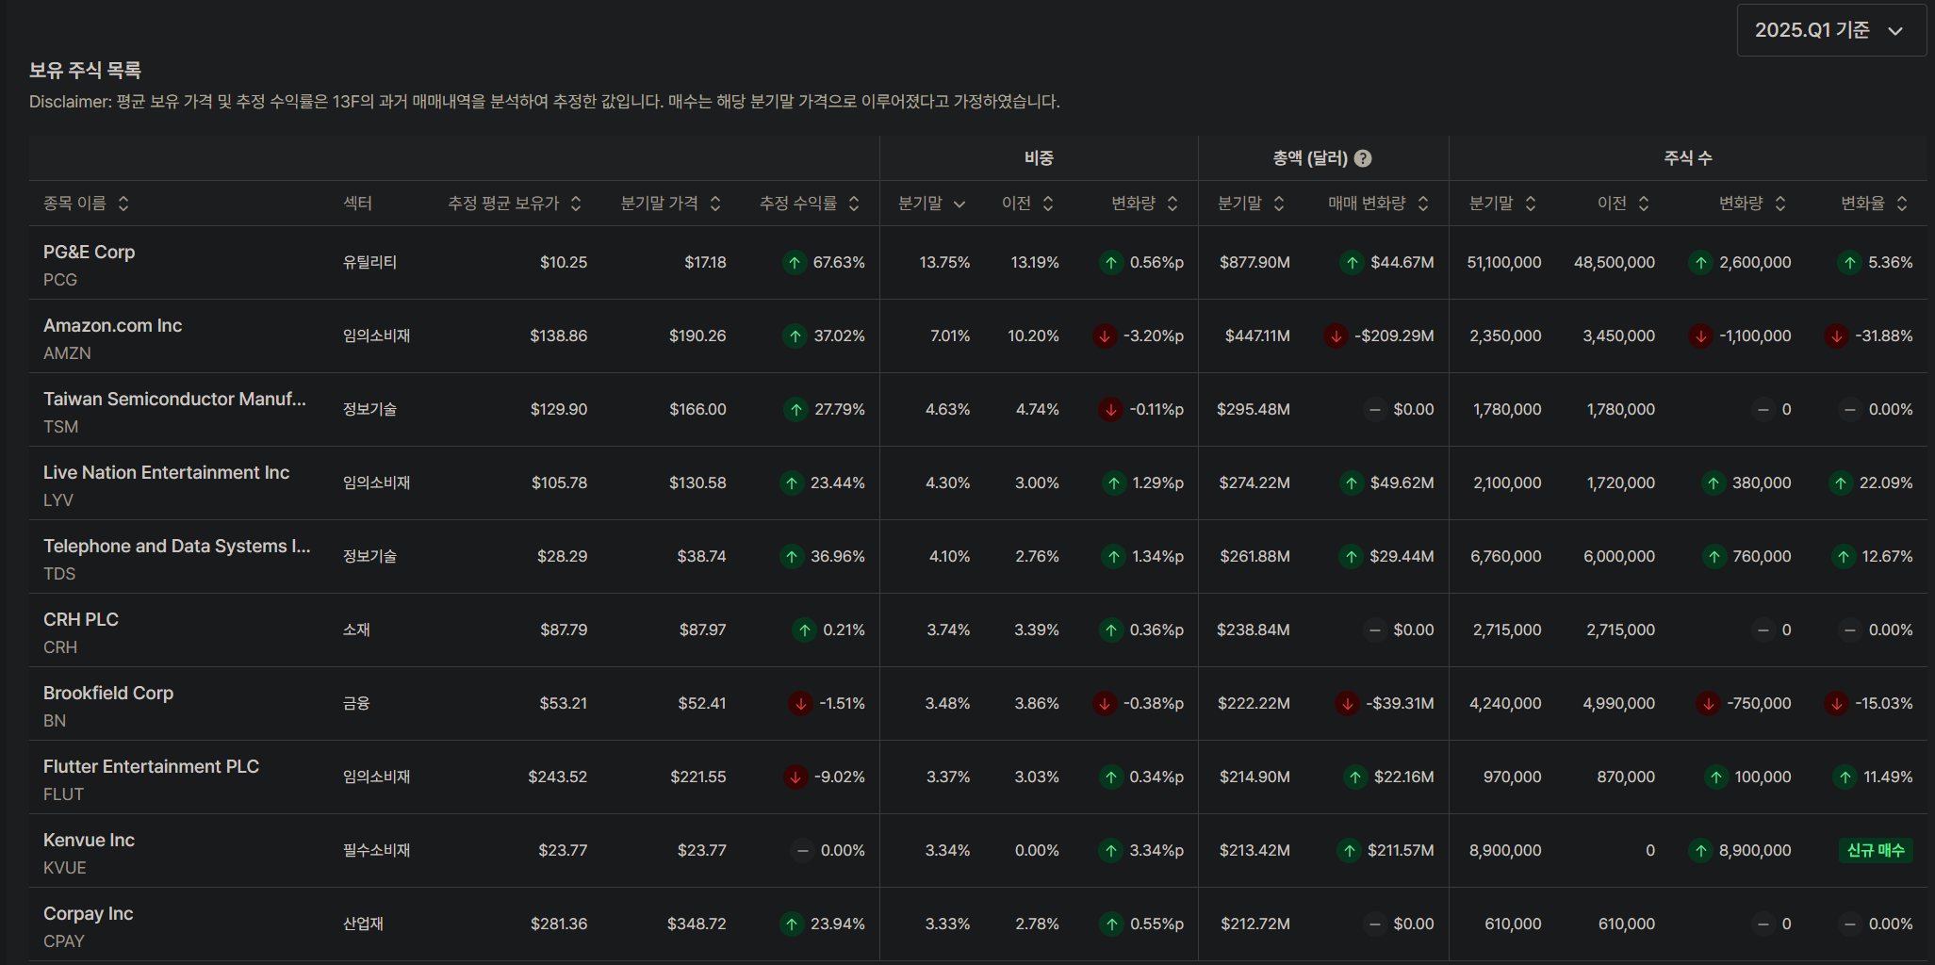Viewport: 1935px width, 965px height.
Task: Open the Amazon.com Inc stock entry
Action: tap(113, 326)
